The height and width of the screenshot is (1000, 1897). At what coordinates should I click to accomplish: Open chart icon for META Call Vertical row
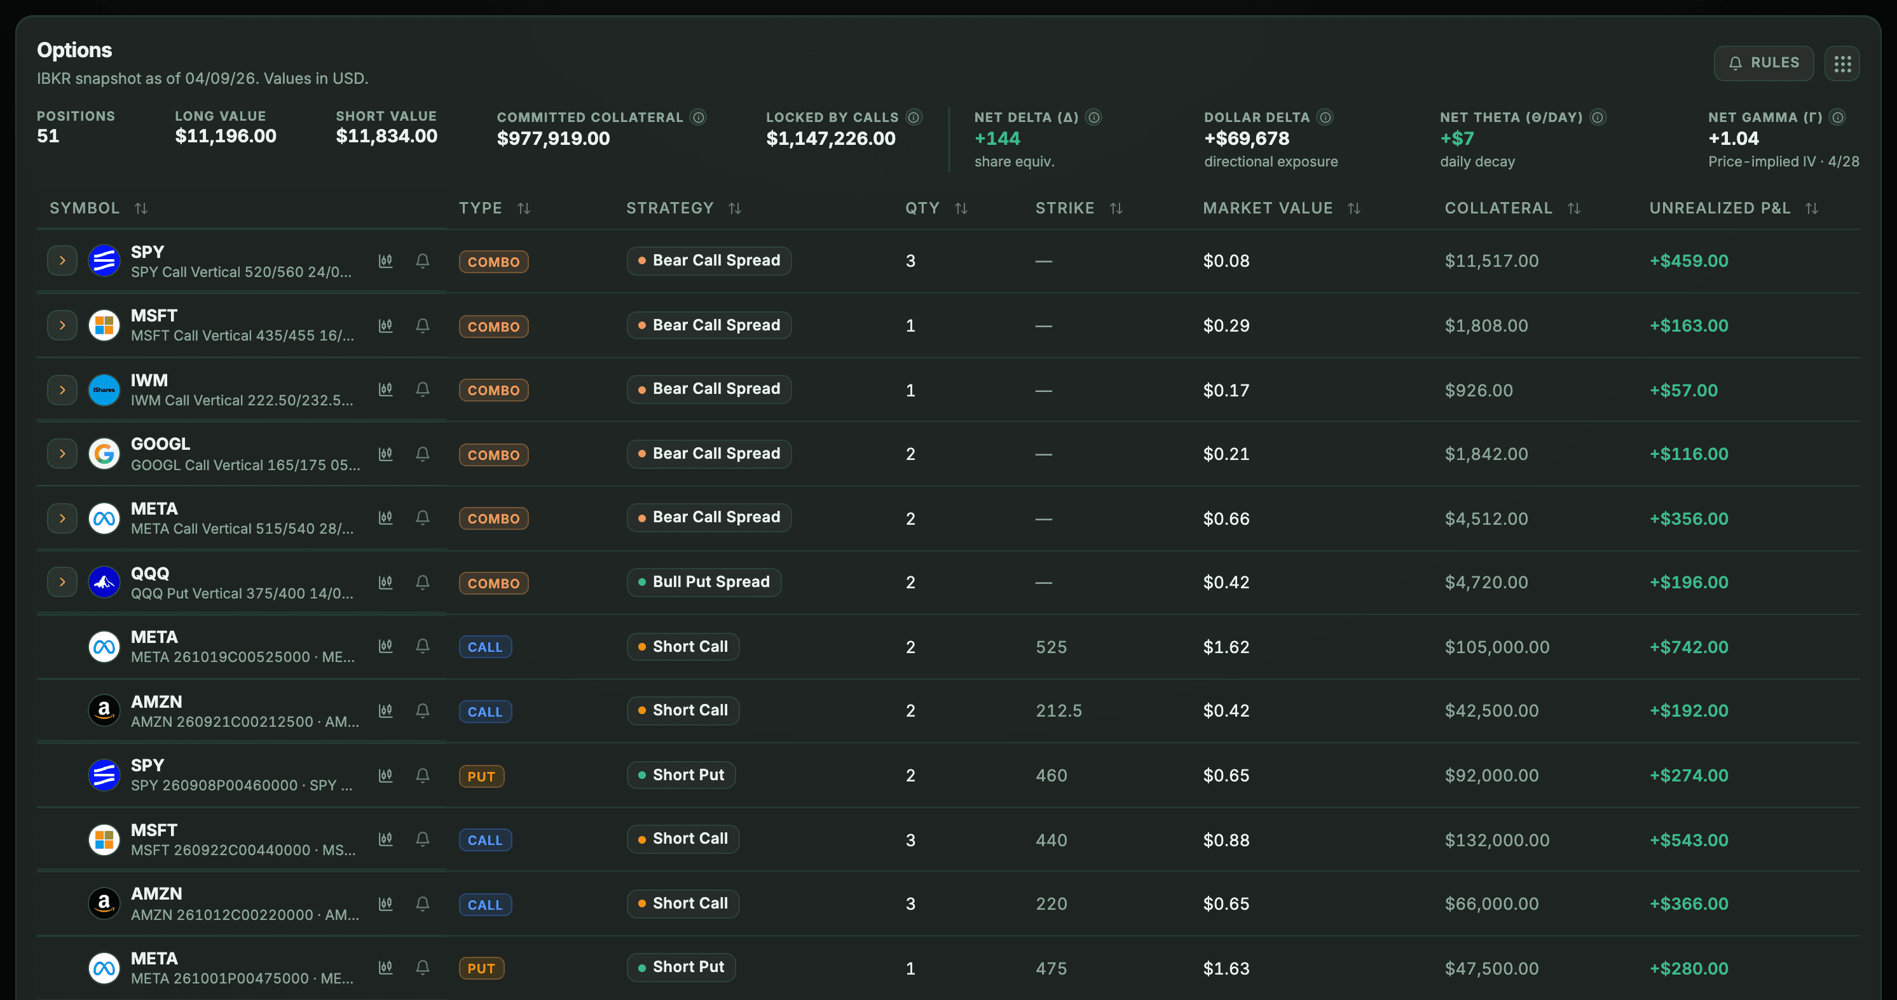[385, 518]
